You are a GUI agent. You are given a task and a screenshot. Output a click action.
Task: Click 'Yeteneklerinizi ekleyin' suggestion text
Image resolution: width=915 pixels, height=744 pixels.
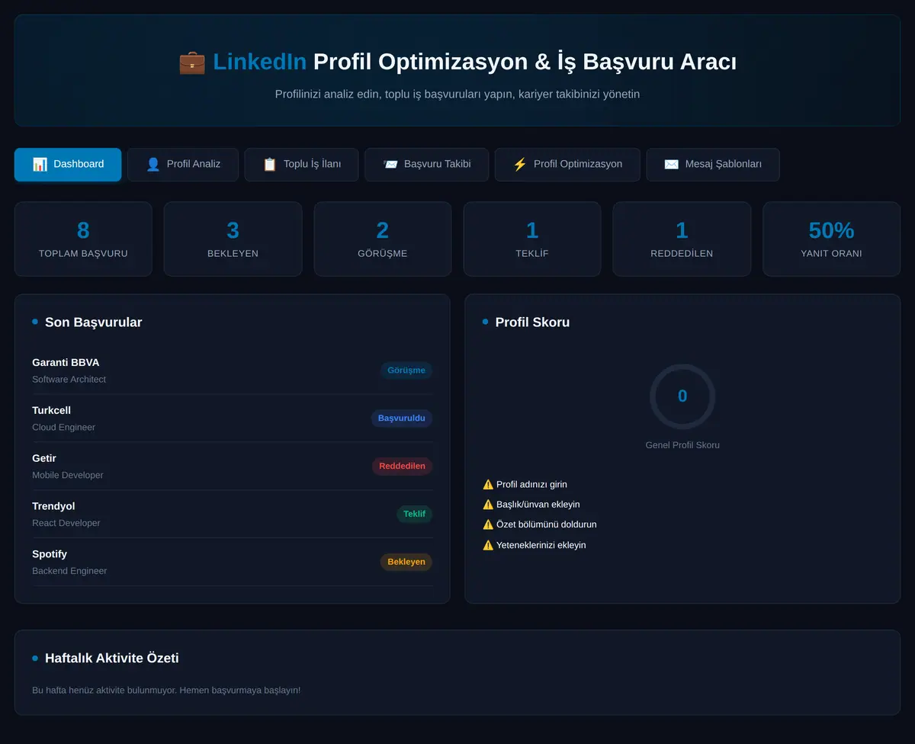click(x=541, y=545)
